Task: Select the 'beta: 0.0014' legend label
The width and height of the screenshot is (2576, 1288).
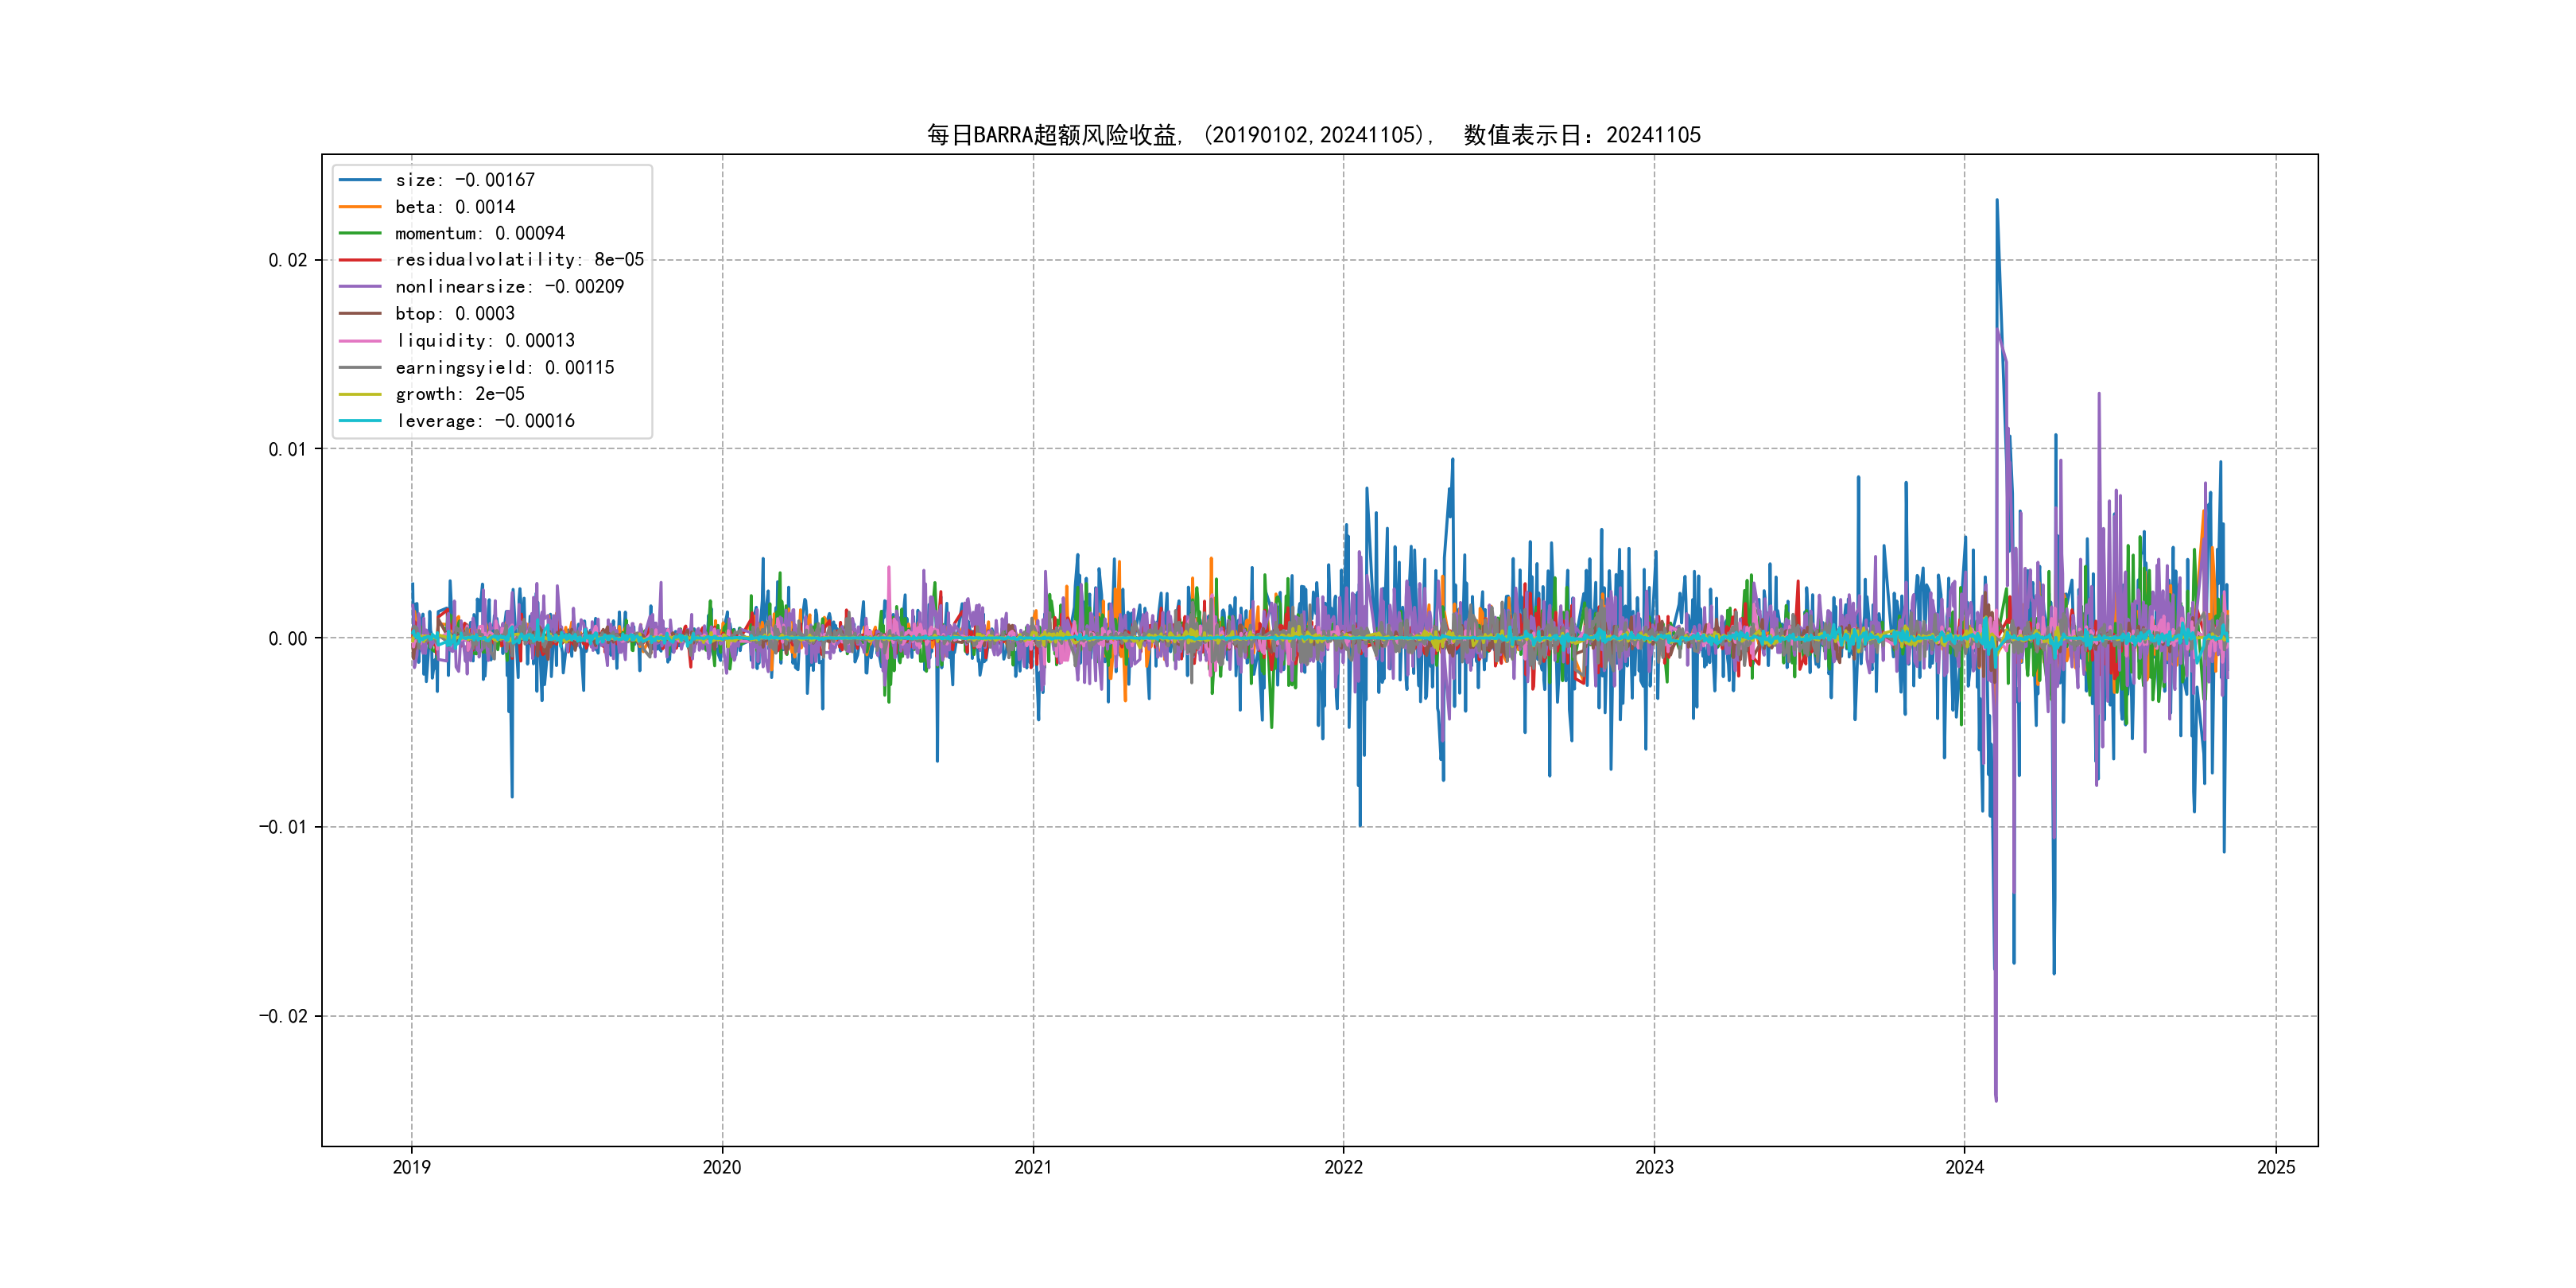Action: tap(455, 207)
